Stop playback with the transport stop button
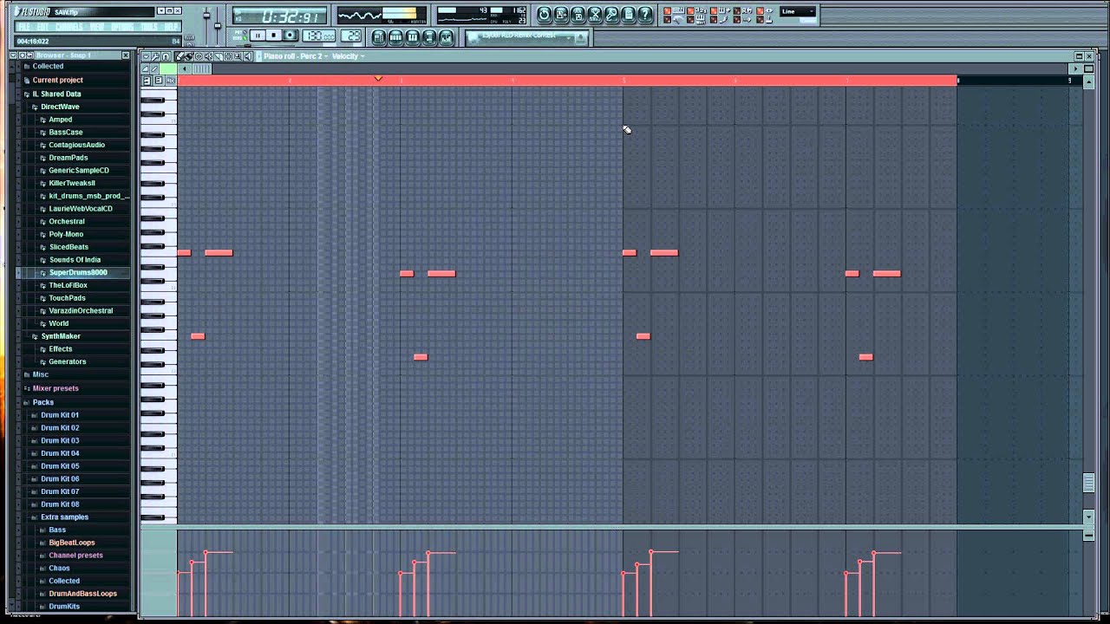Image resolution: width=1110 pixels, height=624 pixels. click(274, 35)
